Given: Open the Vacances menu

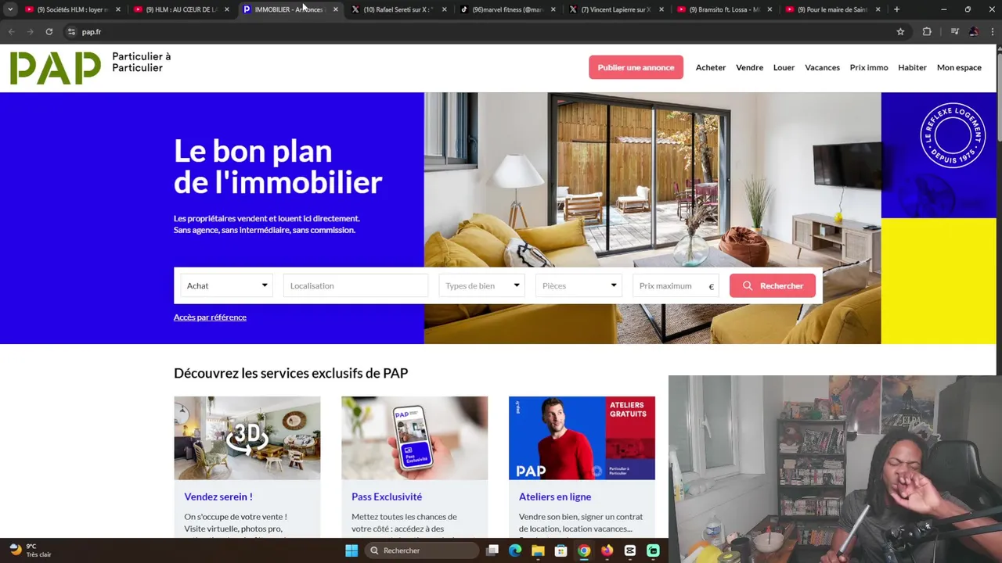Looking at the screenshot, I should [x=822, y=67].
